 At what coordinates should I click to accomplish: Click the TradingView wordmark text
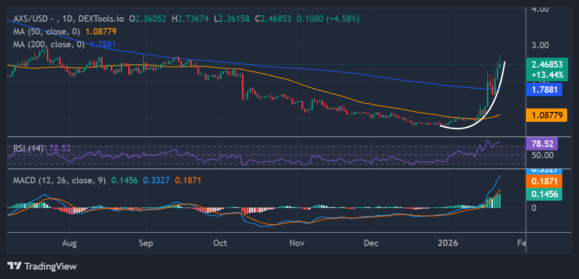[x=50, y=267]
